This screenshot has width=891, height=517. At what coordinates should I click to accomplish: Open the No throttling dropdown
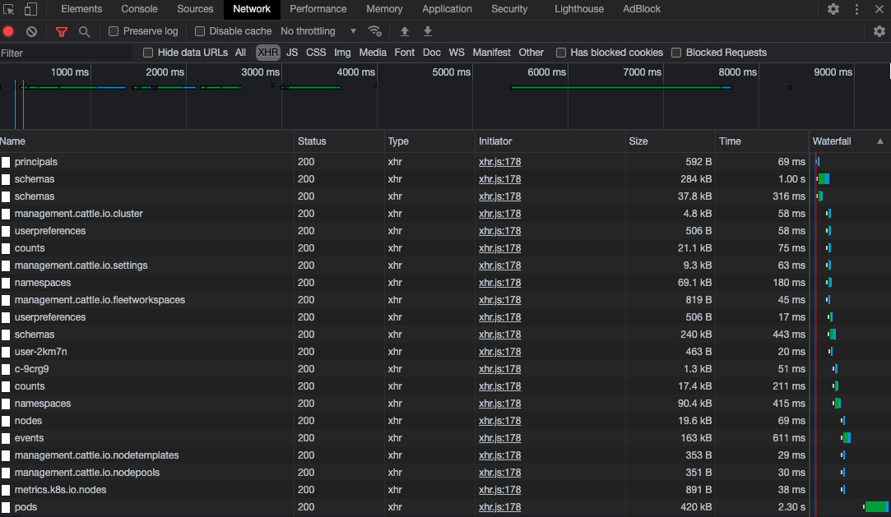[318, 31]
